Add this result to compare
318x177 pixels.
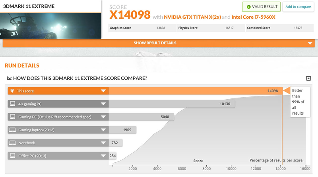pos(298,7)
